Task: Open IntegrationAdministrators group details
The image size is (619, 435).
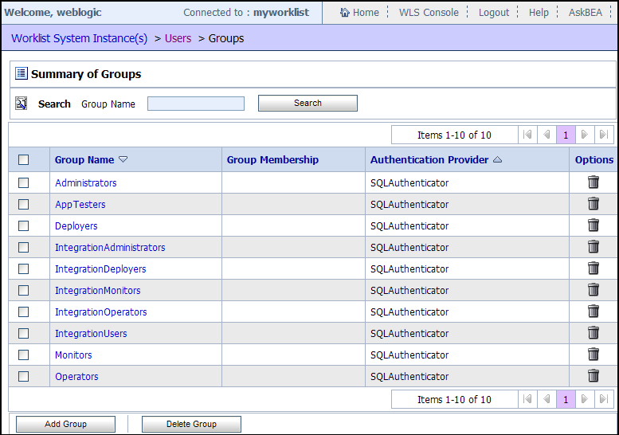Action: tap(110, 248)
